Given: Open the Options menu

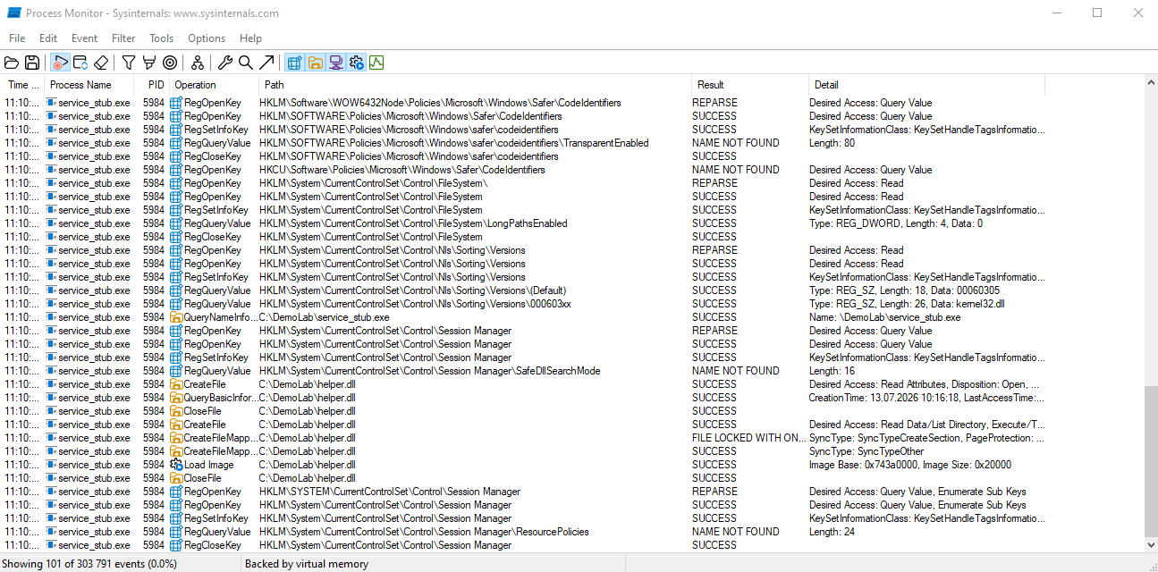Looking at the screenshot, I should pyautogui.click(x=207, y=38).
